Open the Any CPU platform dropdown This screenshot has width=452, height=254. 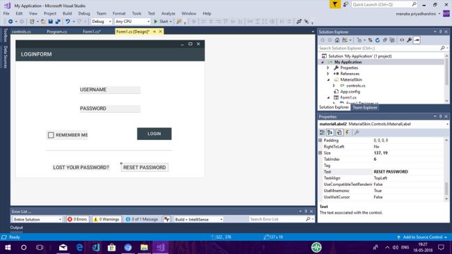[132, 22]
